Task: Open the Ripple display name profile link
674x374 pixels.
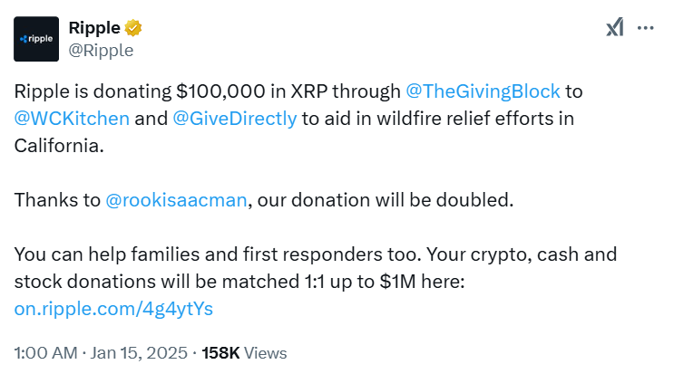Action: click(94, 28)
